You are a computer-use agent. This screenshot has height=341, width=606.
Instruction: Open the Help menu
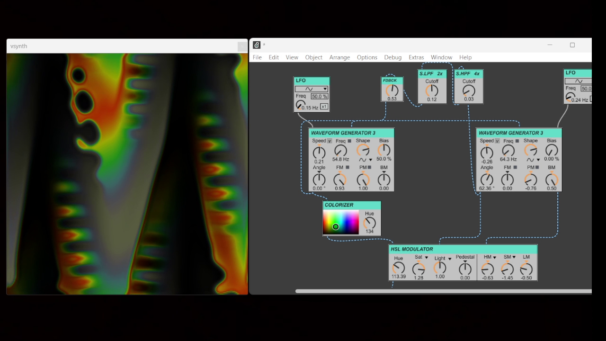point(465,57)
